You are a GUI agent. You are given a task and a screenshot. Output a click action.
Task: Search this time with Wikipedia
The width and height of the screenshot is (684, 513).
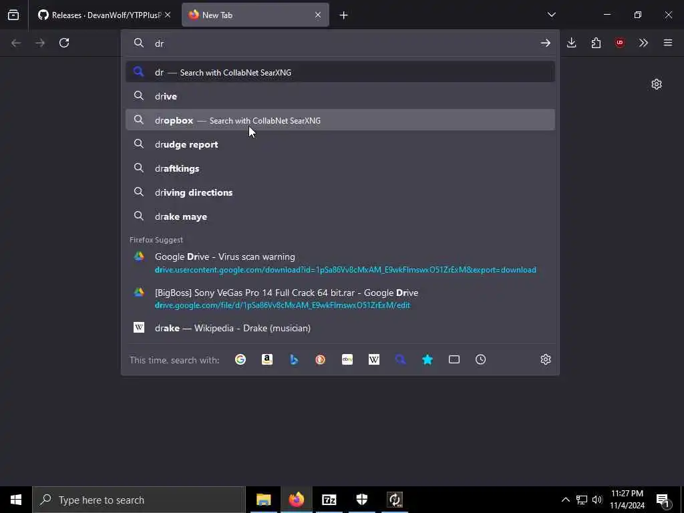click(374, 359)
